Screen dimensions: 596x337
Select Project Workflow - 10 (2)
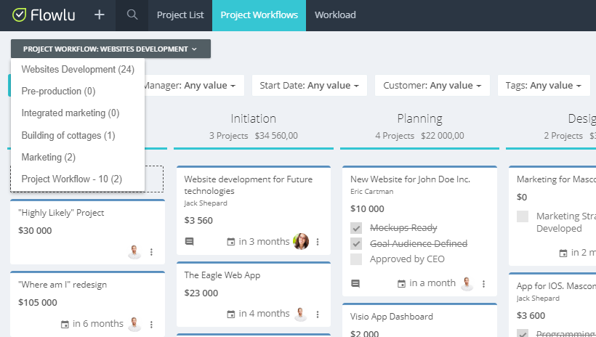click(x=78, y=179)
